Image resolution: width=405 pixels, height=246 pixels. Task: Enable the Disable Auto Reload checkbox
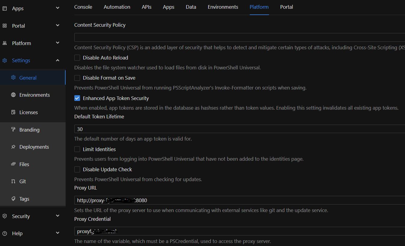pyautogui.click(x=77, y=58)
